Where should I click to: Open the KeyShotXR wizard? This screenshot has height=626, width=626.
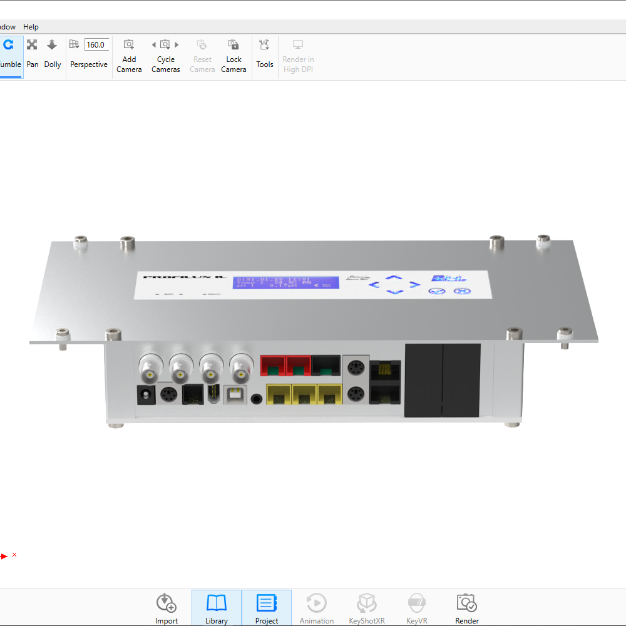pyautogui.click(x=367, y=608)
